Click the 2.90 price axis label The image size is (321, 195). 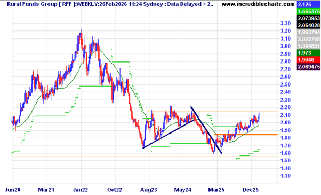tap(285, 54)
